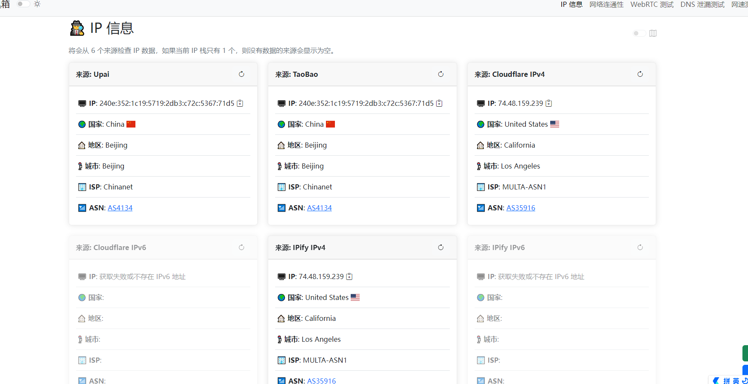Copy the IP in IPify IPv4 card

[x=349, y=276]
